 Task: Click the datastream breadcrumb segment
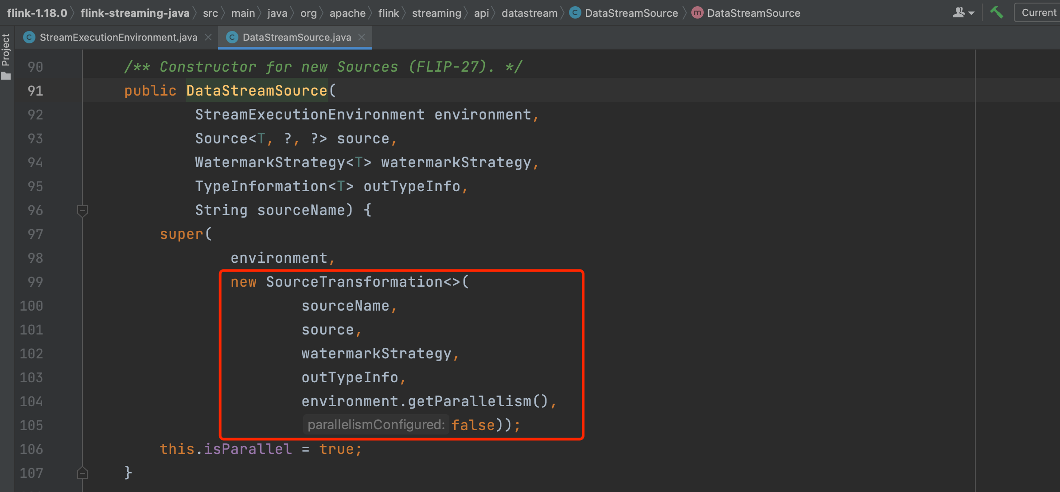(x=529, y=13)
